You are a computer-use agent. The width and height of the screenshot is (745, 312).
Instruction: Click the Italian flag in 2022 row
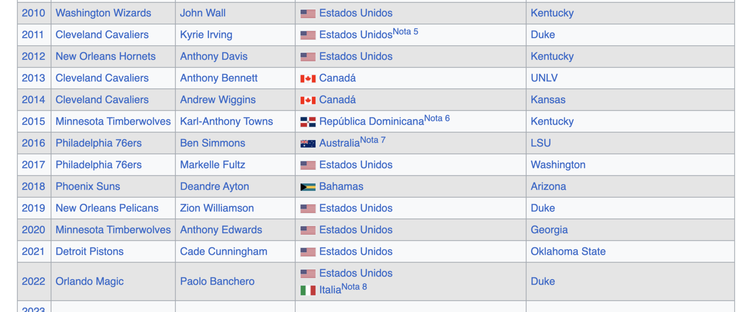(308, 290)
